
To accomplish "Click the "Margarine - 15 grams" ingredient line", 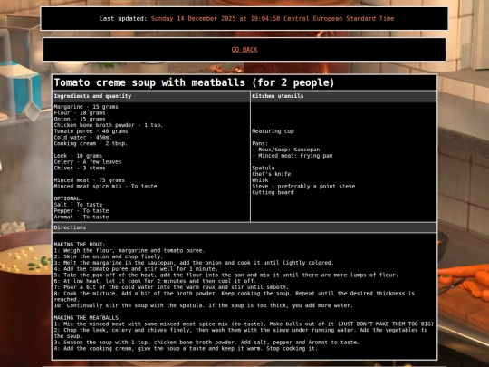I will [x=86, y=107].
